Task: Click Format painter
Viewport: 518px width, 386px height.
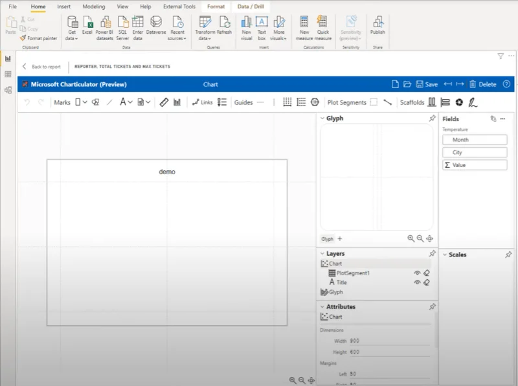Action: (39, 38)
